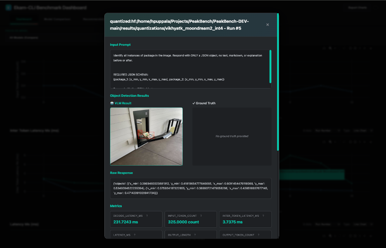
Task: Select the Dashboard tab
Action: click(24, 19)
